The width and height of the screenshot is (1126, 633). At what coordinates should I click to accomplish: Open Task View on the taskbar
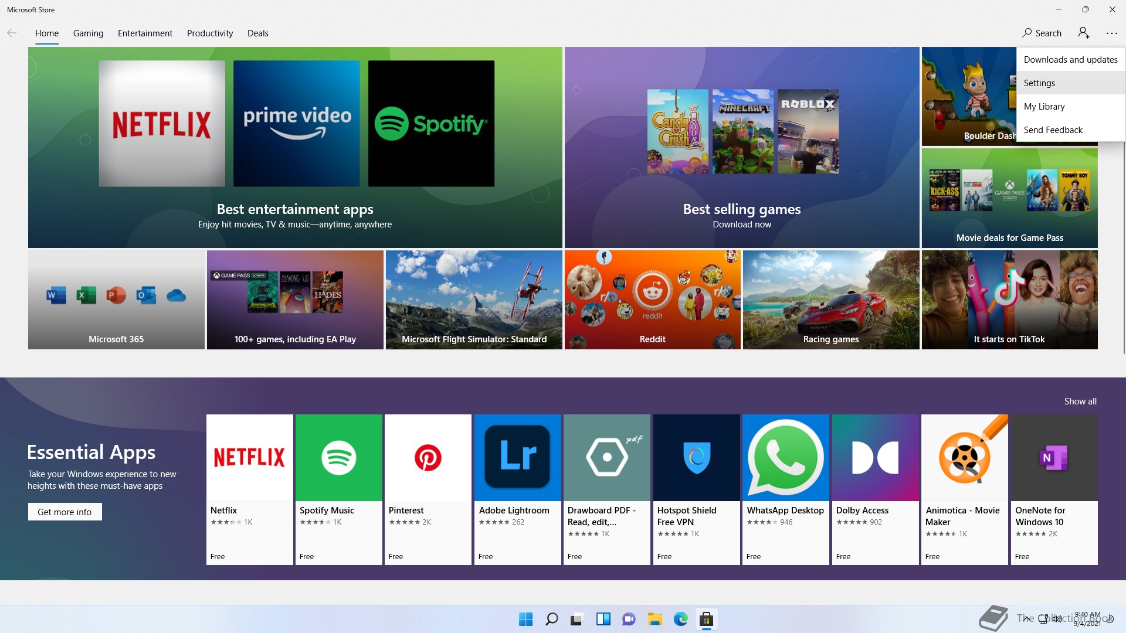[x=577, y=619]
